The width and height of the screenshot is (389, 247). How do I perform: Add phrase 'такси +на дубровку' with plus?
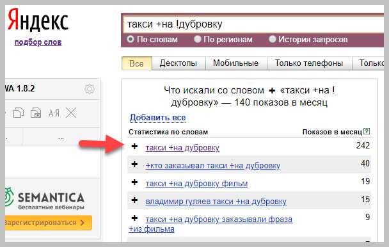tap(134, 146)
